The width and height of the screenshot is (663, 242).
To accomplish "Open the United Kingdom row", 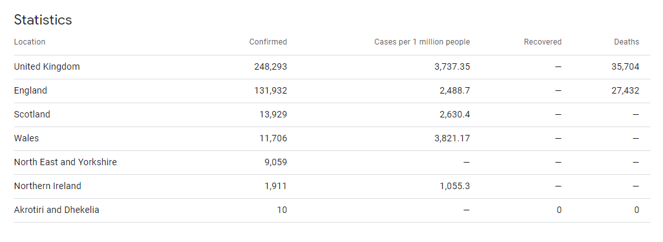I will [332, 66].
